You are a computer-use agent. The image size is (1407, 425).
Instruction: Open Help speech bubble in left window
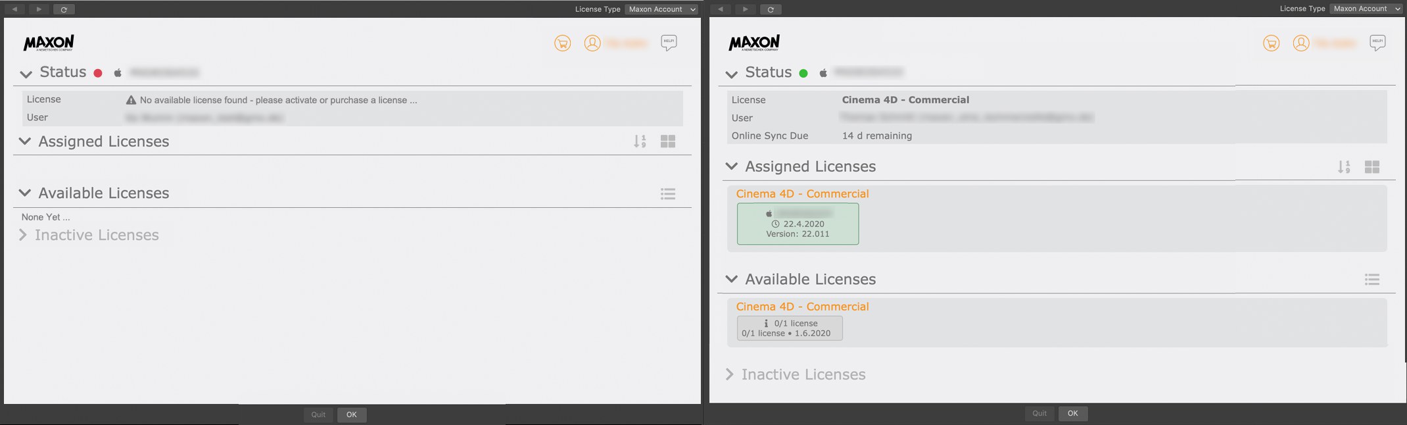669,43
